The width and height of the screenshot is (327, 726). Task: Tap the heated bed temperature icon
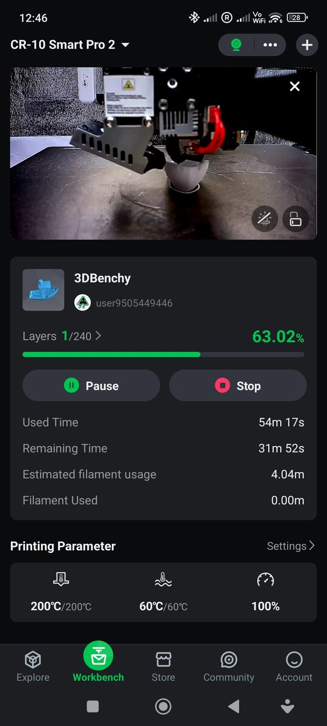point(163,580)
